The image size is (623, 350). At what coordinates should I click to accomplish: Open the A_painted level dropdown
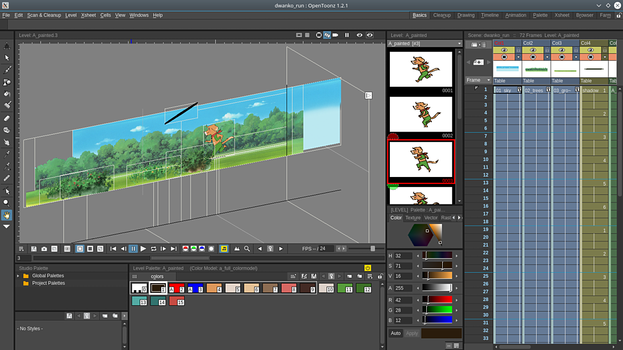(x=425, y=44)
